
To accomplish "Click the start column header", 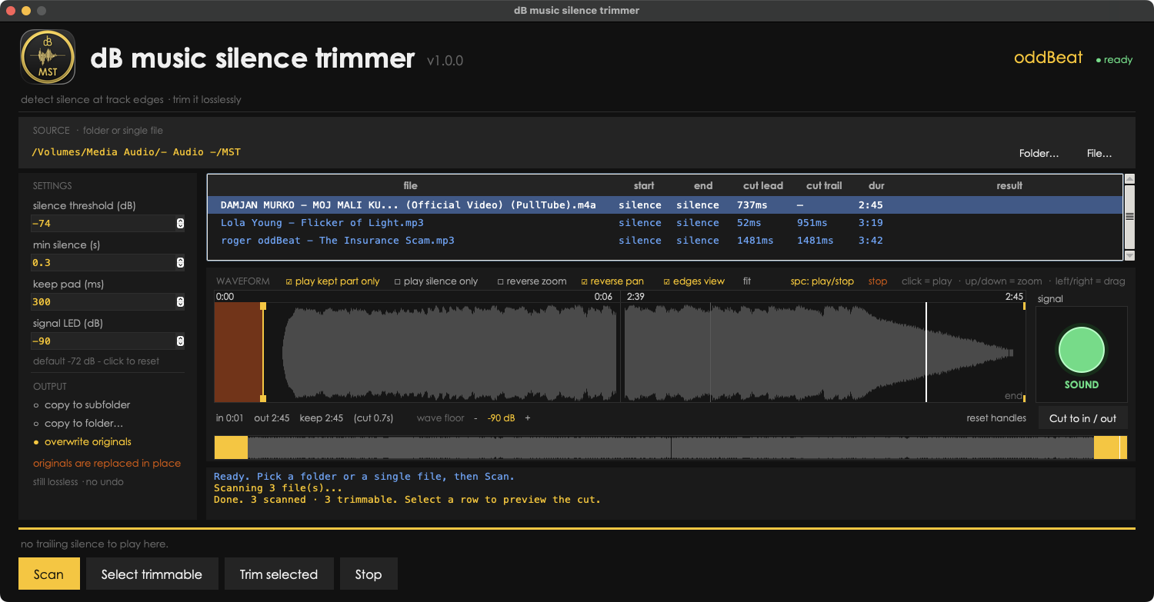I will (x=644, y=186).
